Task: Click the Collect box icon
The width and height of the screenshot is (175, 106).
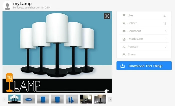Action: (124, 23)
